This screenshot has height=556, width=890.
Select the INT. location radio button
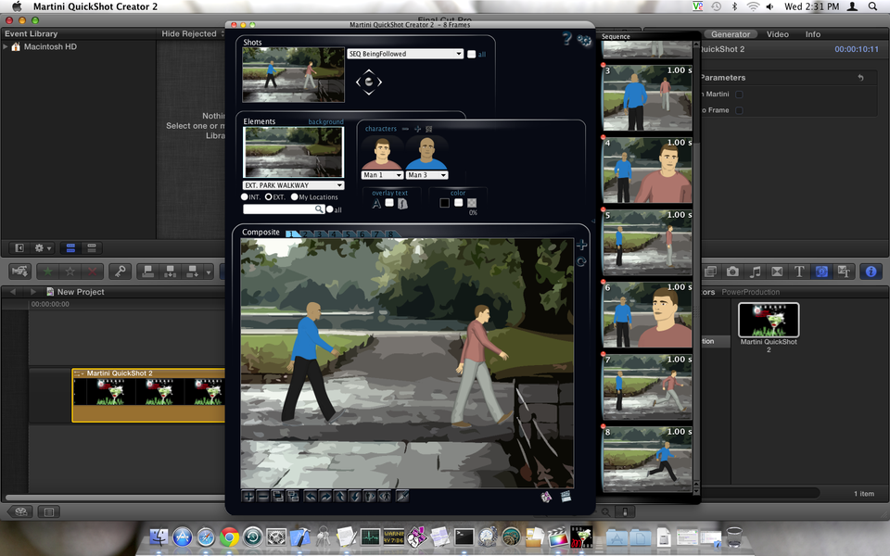(x=245, y=197)
